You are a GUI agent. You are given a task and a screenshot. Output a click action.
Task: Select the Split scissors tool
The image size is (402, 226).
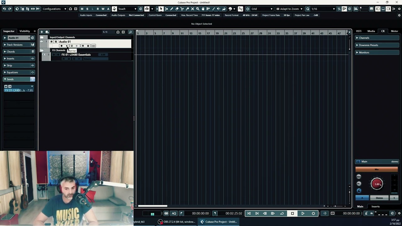[x=182, y=9]
